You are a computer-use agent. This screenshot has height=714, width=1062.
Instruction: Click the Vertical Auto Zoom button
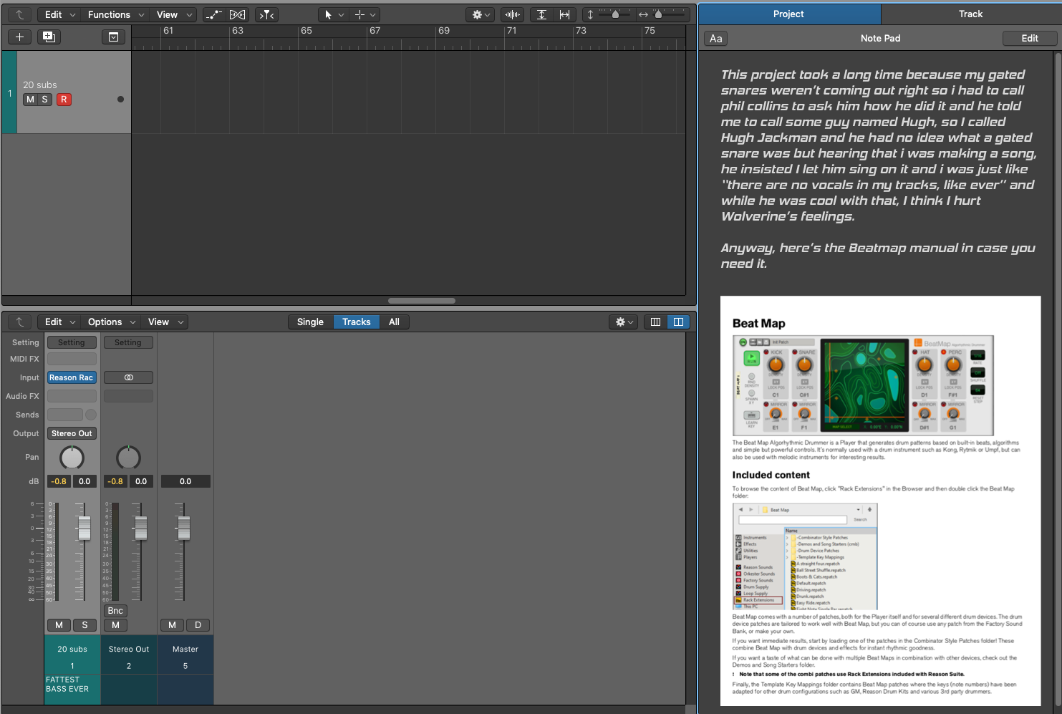pos(542,14)
